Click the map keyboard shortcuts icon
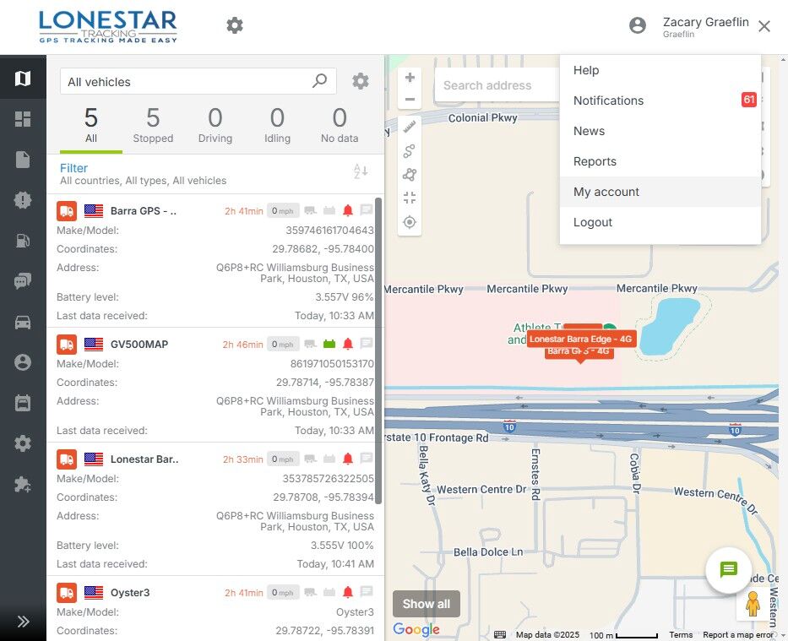This screenshot has height=641, width=788. coord(500,634)
